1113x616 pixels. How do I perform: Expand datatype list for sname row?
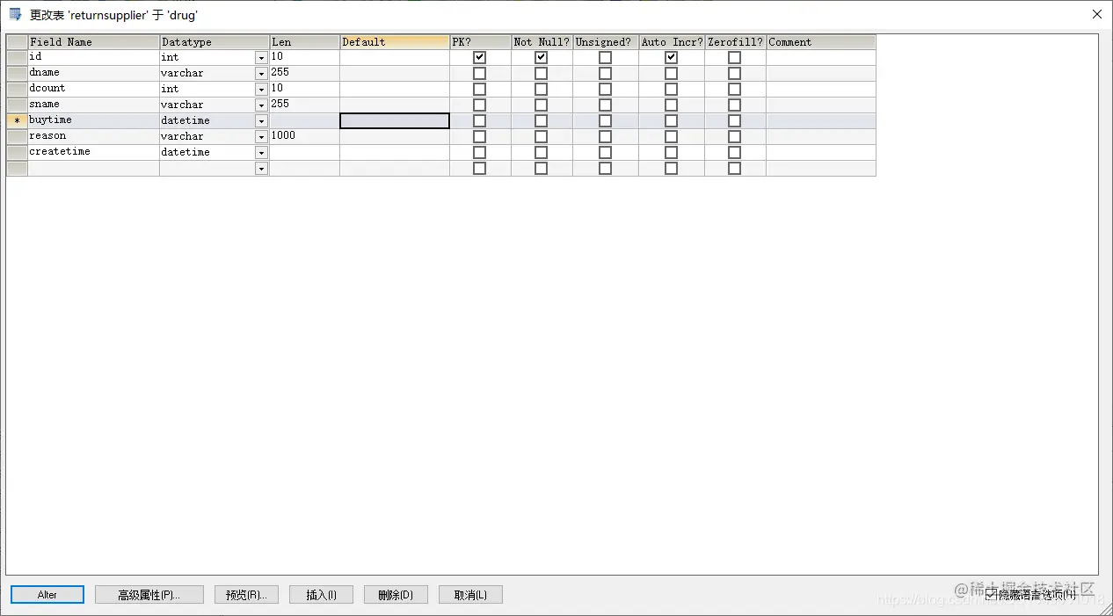[x=261, y=105]
